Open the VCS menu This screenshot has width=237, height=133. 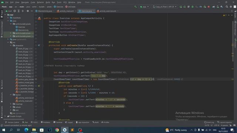coord(65,3)
